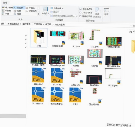The image size is (135, 127).
Task: Switch layout to 详细信息
Action: pyautogui.click(x=31, y=11)
